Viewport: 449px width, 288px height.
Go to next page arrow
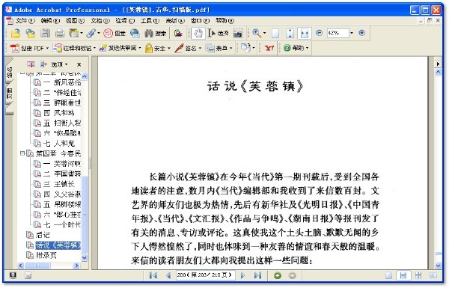pos(242,276)
